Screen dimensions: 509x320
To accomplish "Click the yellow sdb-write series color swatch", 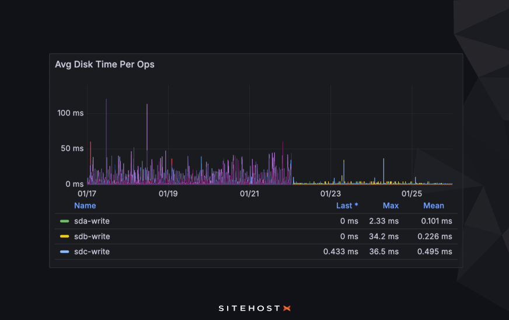I will click(x=64, y=236).
